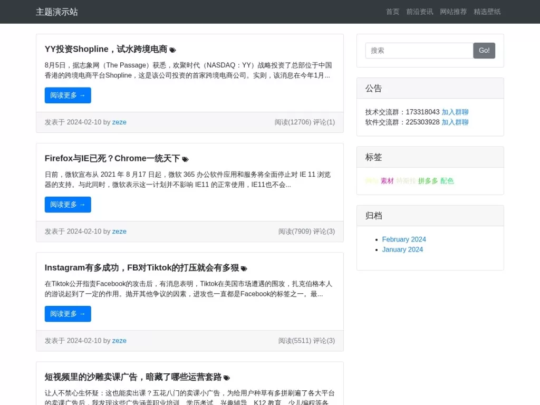This screenshot has height=405, width=540.
Task: Click 阅读更多 under the Firefox与IE post
Action: pyautogui.click(x=67, y=205)
